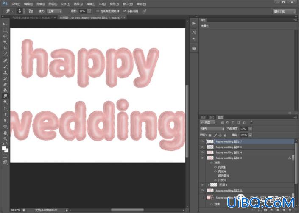Hide happy wedding 副本 6 layer

(x=202, y=147)
